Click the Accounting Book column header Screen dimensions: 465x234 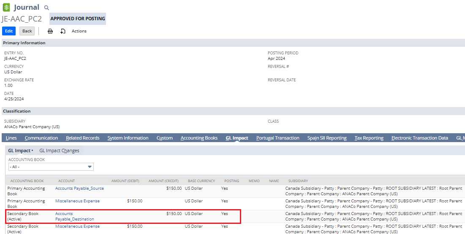(27, 181)
